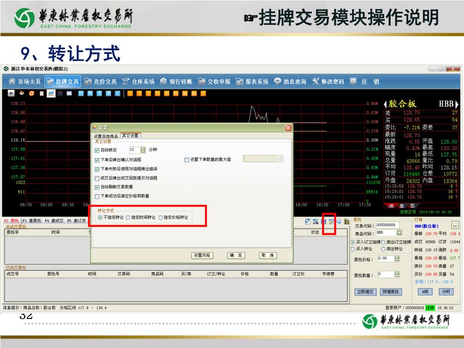Enable 成交后弹出成交回报提示对话框 checkbox
The width and height of the screenshot is (464, 348).
[97, 179]
